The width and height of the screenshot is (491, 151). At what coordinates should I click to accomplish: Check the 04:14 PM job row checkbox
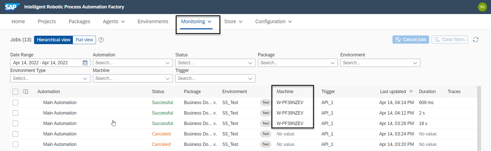pos(15,103)
